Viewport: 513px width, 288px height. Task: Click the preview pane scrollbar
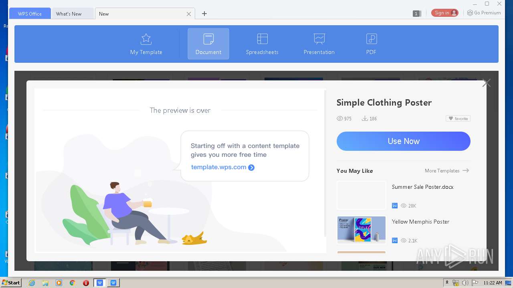coord(325,164)
